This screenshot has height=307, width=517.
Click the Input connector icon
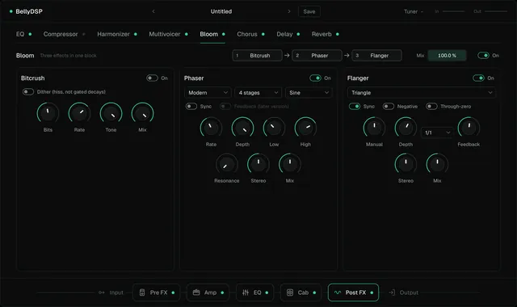102,292
